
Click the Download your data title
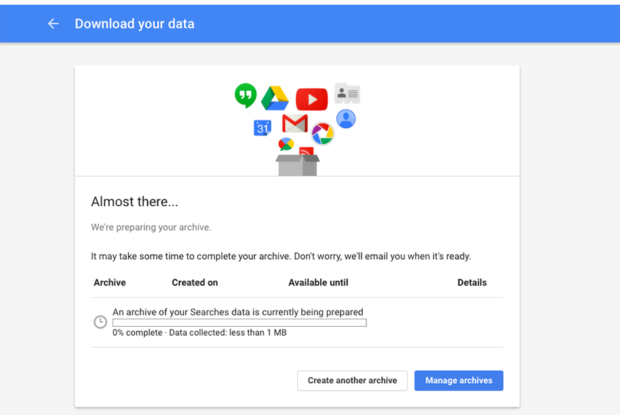coord(135,24)
